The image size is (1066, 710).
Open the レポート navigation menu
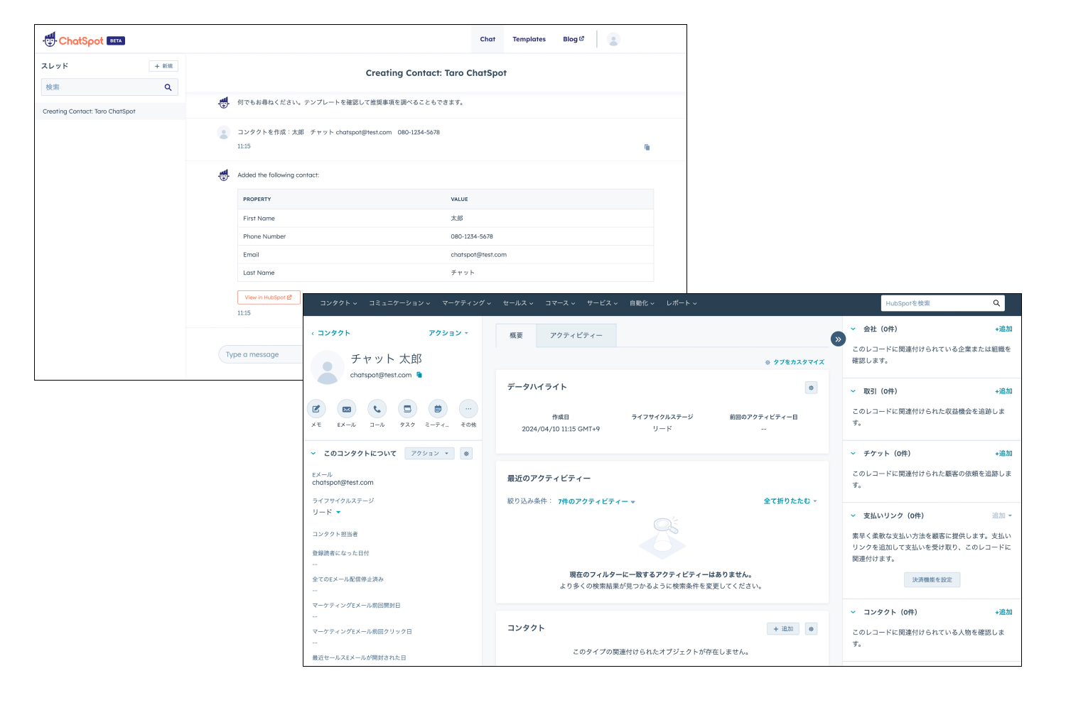[x=682, y=303]
